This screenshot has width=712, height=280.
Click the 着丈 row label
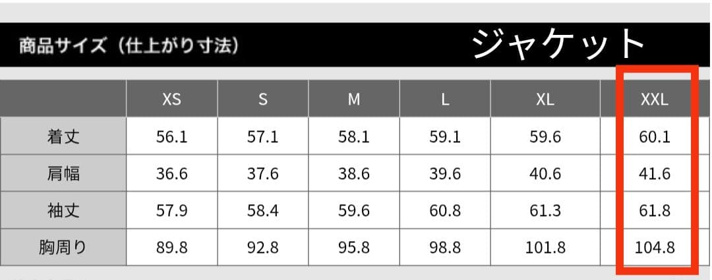pyautogui.click(x=63, y=136)
